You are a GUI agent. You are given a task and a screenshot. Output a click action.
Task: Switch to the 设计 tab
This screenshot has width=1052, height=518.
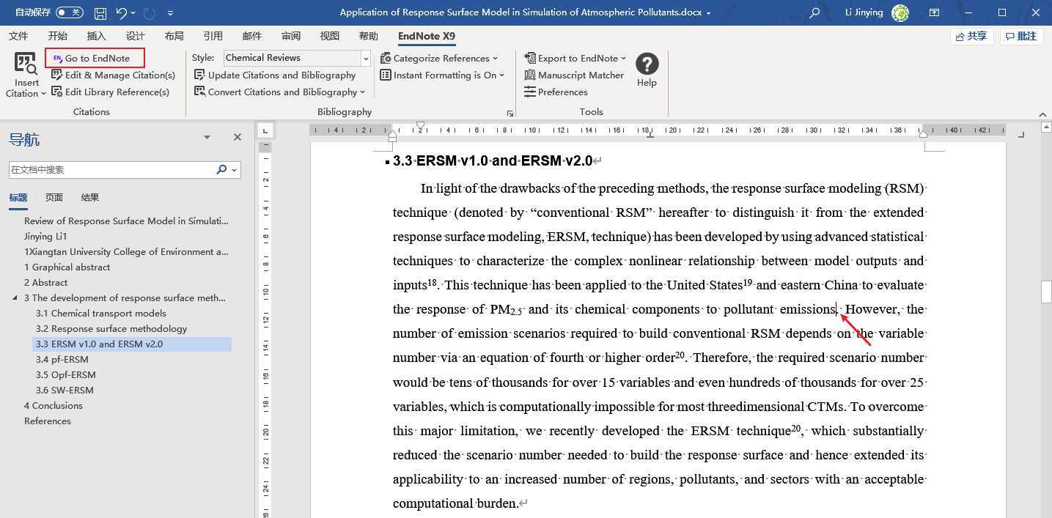click(135, 36)
